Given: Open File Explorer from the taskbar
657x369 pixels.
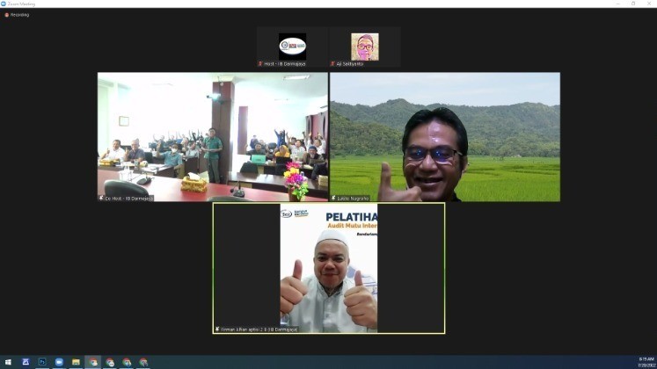Looking at the screenshot, I should 76,362.
